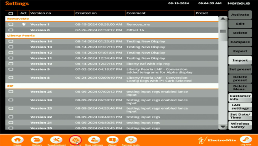Click the scroll up arrow of list

[223, 19]
